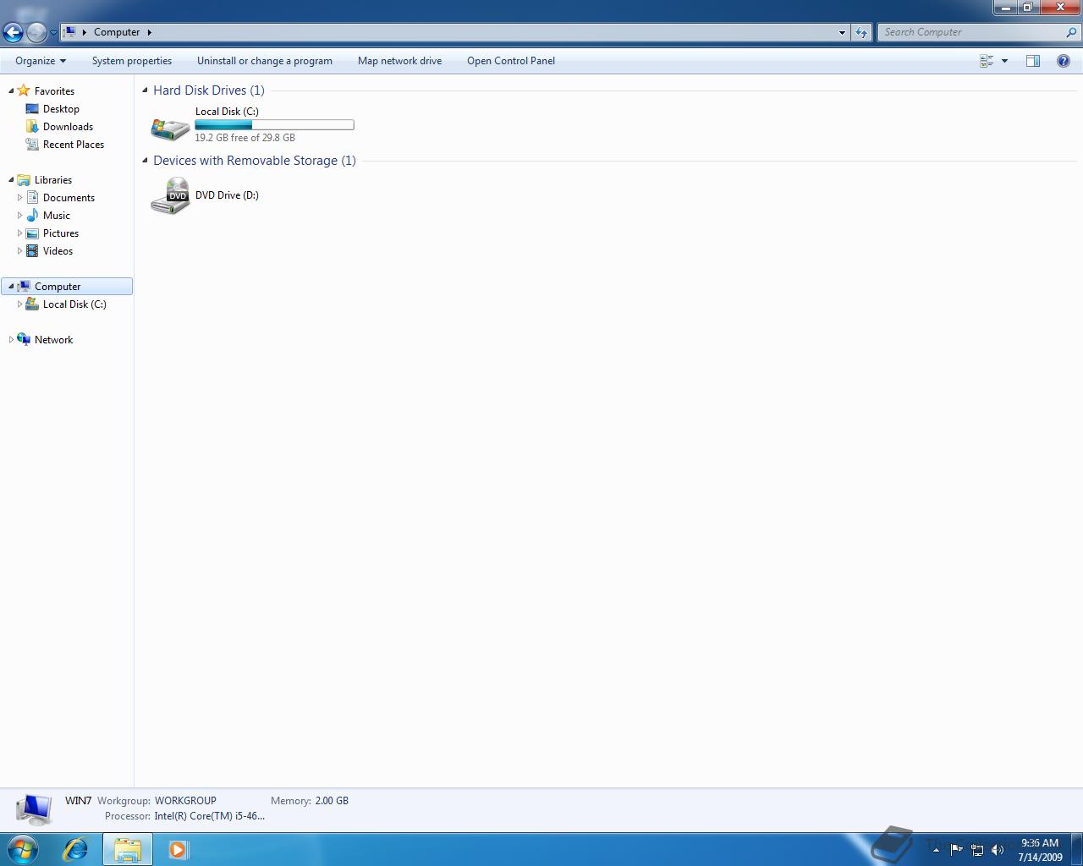Click Devices with Removable Storage (1) heading
The width and height of the screenshot is (1083, 866).
(255, 161)
